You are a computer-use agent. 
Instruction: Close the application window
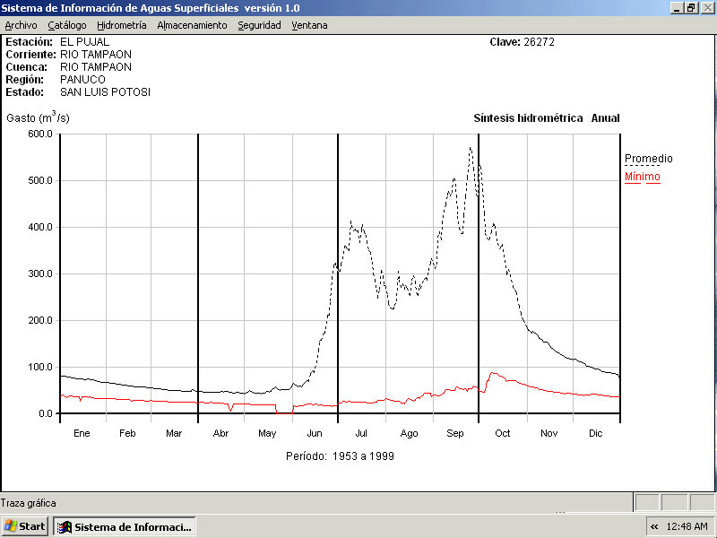tap(706, 7)
